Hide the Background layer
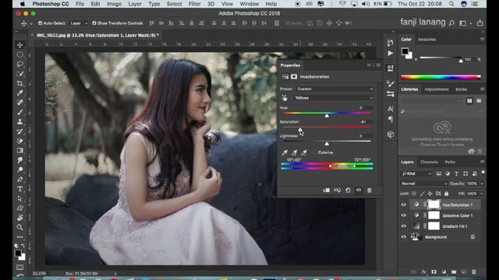 (404, 236)
